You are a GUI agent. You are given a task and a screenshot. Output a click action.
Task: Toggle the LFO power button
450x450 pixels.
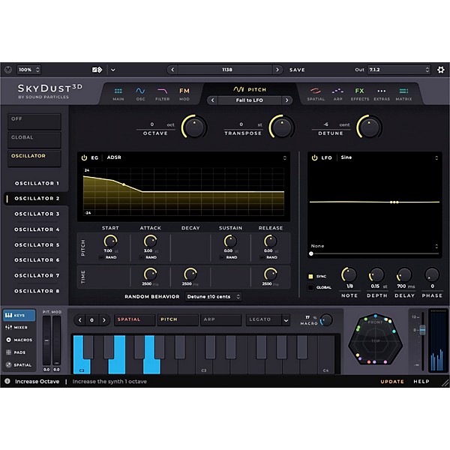click(314, 157)
